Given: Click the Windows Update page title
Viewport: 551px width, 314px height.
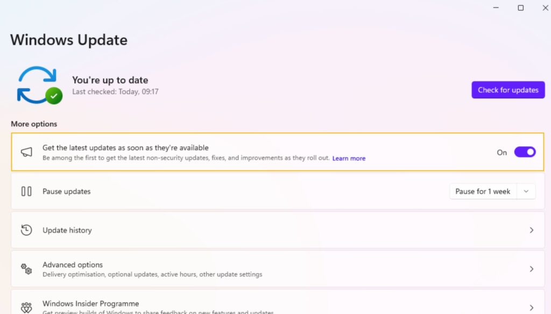Looking at the screenshot, I should pyautogui.click(x=69, y=40).
